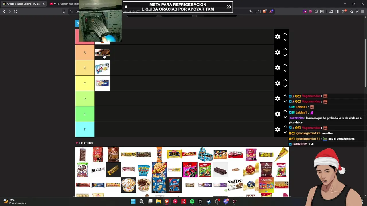Open settings gear for tier C row
The image size is (367, 206).
point(277,83)
